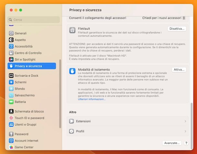Click the Game Center colorful icon

point(11,147)
